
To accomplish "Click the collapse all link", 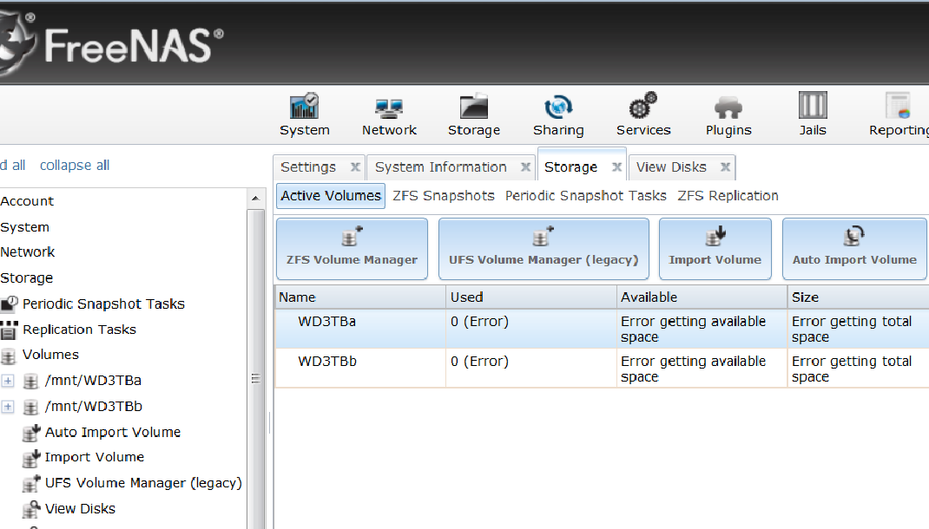I will pos(75,166).
